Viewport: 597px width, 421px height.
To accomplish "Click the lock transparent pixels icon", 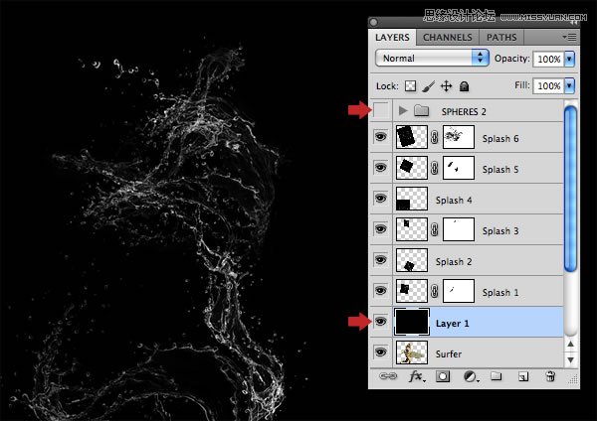I will [x=412, y=86].
